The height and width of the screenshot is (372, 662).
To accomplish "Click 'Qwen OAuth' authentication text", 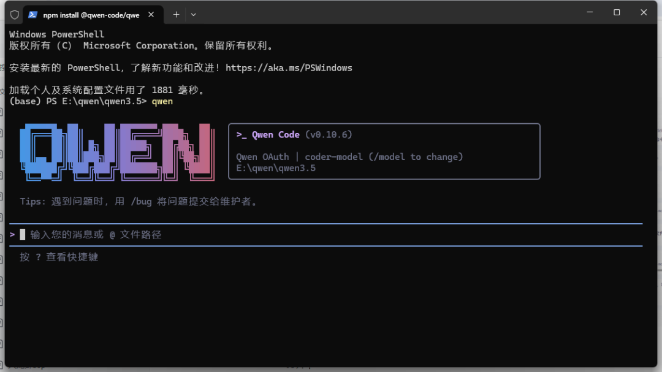I will (x=262, y=157).
